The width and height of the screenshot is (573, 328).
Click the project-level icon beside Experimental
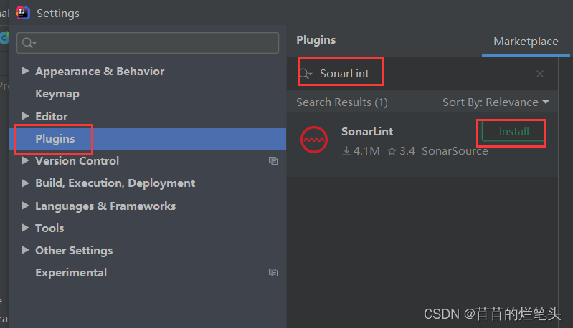(x=273, y=273)
